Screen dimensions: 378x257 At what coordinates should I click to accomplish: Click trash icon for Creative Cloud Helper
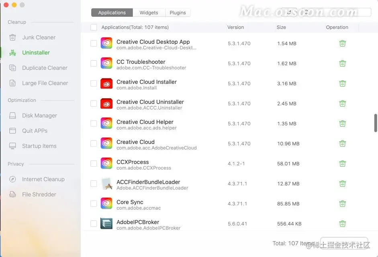point(343,123)
